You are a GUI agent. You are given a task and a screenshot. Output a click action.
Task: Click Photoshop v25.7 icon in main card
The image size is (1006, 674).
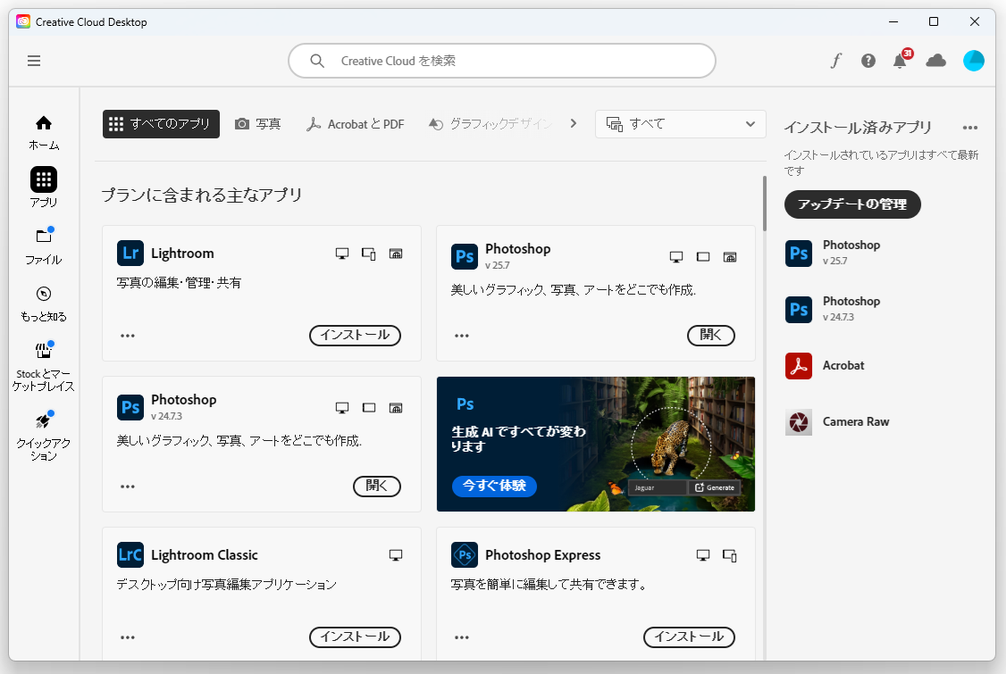click(465, 256)
